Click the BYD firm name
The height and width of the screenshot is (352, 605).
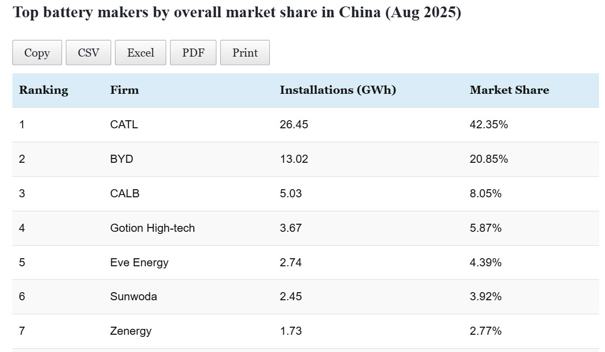pyautogui.click(x=121, y=159)
